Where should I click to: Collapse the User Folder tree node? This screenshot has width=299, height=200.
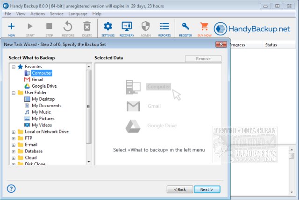point(14,93)
